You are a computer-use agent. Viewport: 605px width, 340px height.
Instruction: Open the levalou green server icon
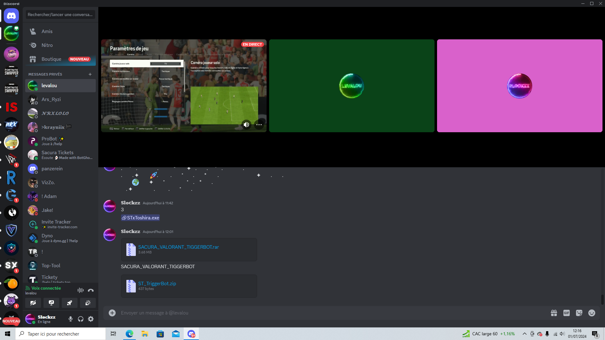point(11,33)
